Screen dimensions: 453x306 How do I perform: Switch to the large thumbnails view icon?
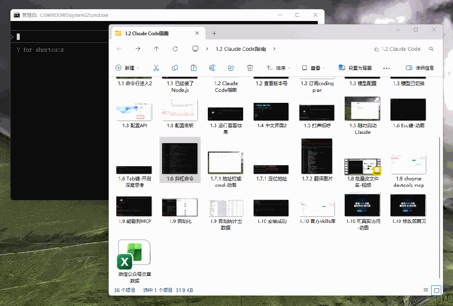[436, 290]
